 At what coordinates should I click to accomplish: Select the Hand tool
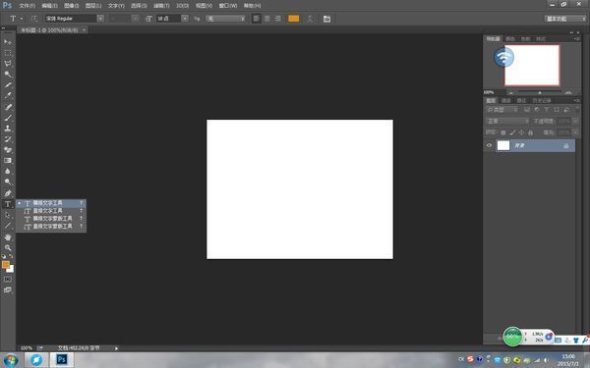coord(8,237)
